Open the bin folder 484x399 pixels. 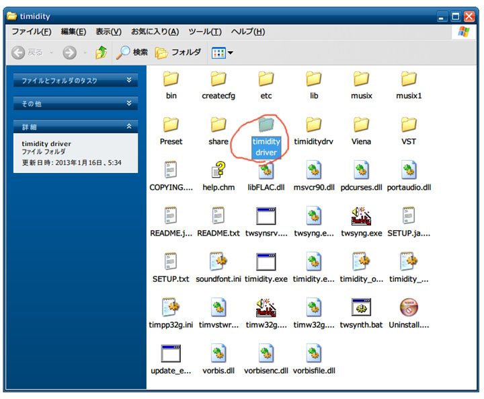(171, 85)
